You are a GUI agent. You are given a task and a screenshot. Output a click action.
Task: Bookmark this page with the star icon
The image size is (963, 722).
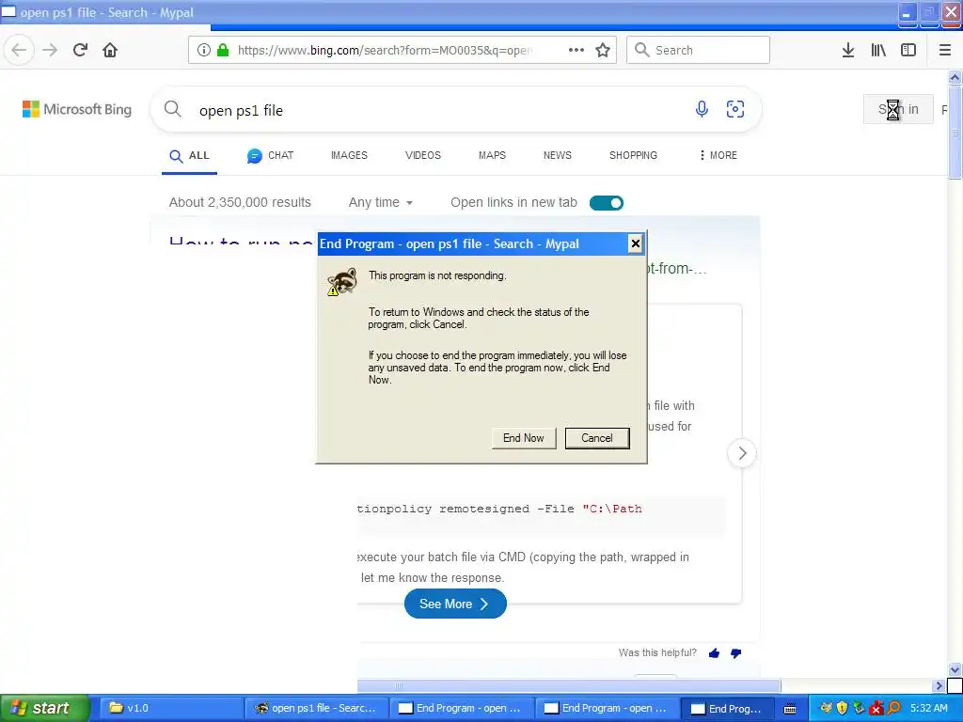point(603,50)
